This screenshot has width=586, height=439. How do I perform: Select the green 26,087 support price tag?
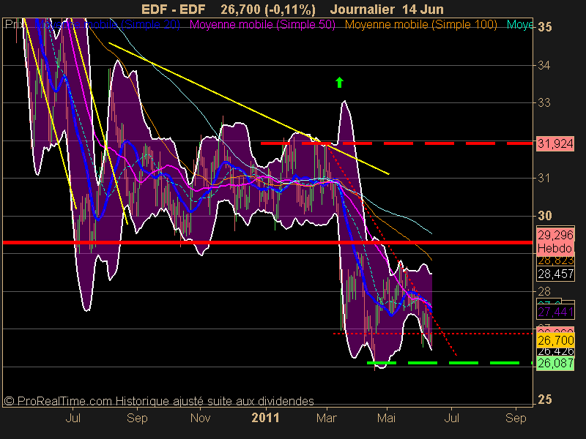(555, 363)
